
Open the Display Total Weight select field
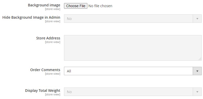pos(133,92)
